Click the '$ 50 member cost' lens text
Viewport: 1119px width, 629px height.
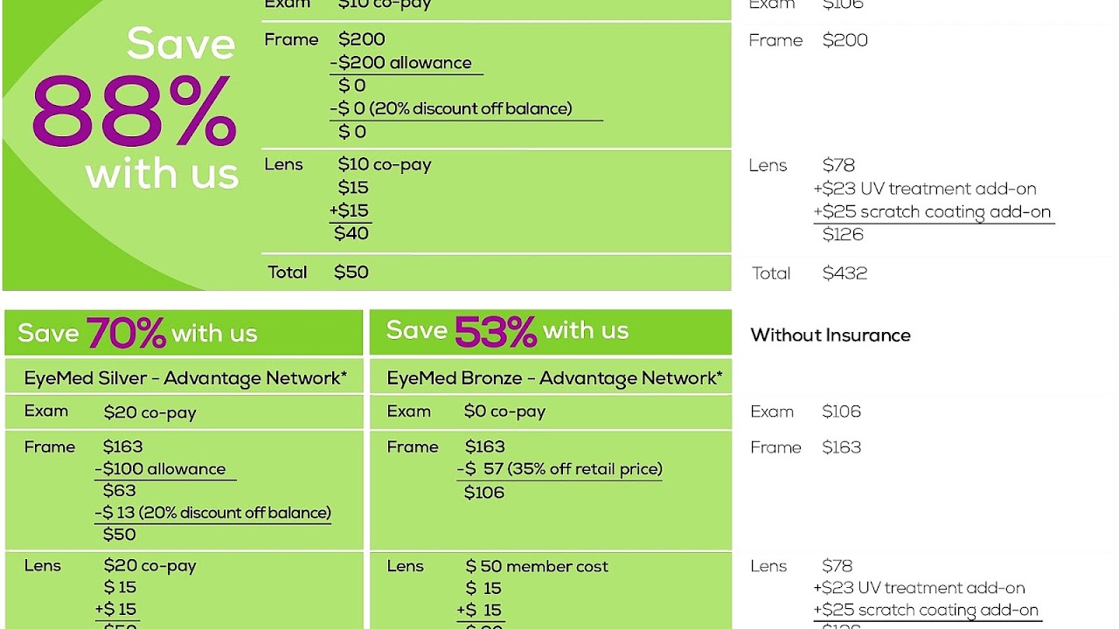537,566
